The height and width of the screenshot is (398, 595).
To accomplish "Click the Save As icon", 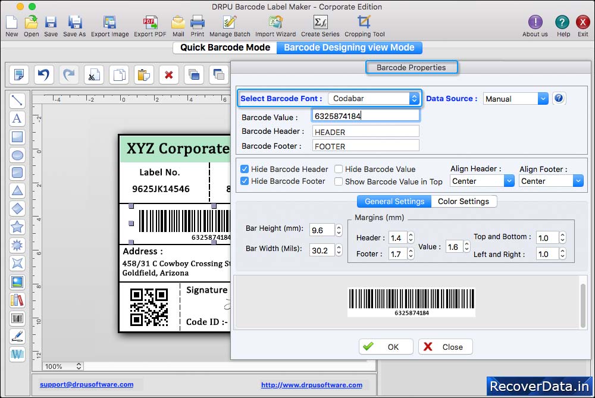I will click(75, 23).
